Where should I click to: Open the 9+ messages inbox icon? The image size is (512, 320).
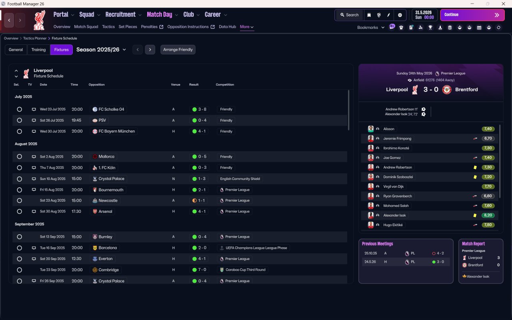point(392,27)
